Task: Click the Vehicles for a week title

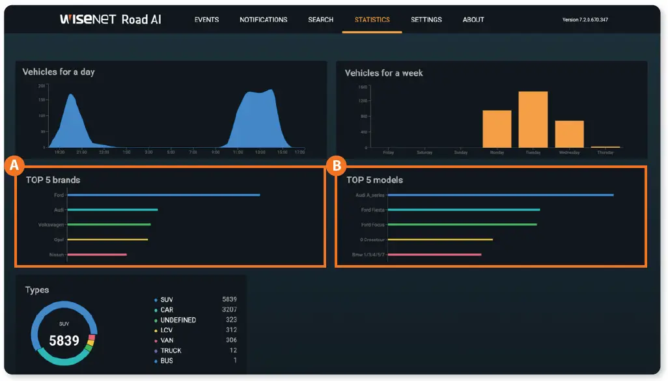Action: point(383,73)
